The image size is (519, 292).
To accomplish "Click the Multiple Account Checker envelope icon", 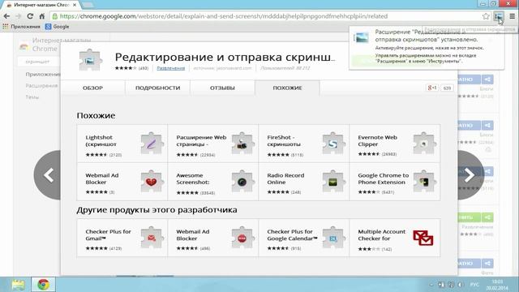I will click(x=423, y=238).
